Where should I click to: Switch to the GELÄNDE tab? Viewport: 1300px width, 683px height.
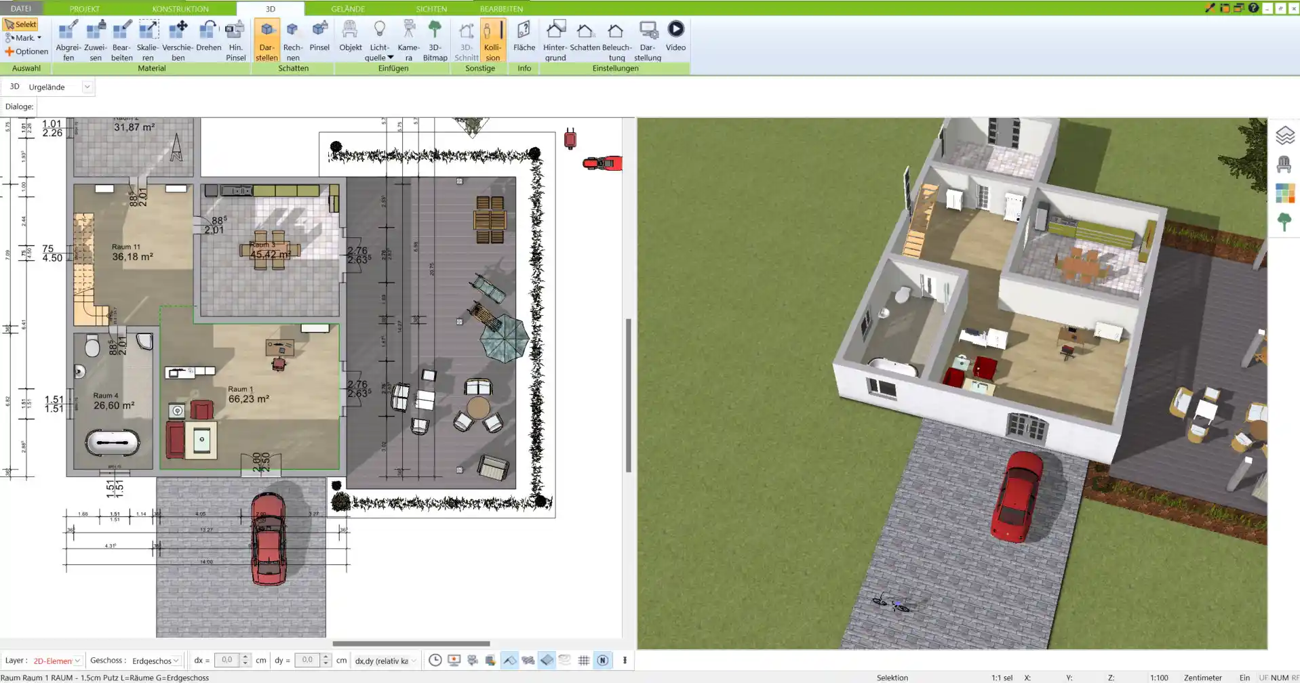[x=348, y=9]
